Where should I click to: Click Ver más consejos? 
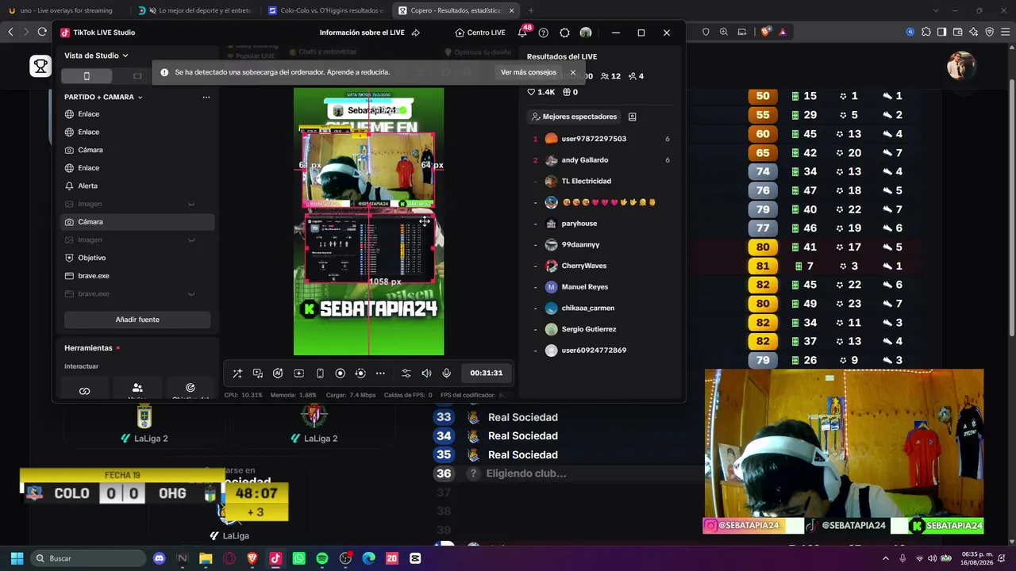coord(529,72)
